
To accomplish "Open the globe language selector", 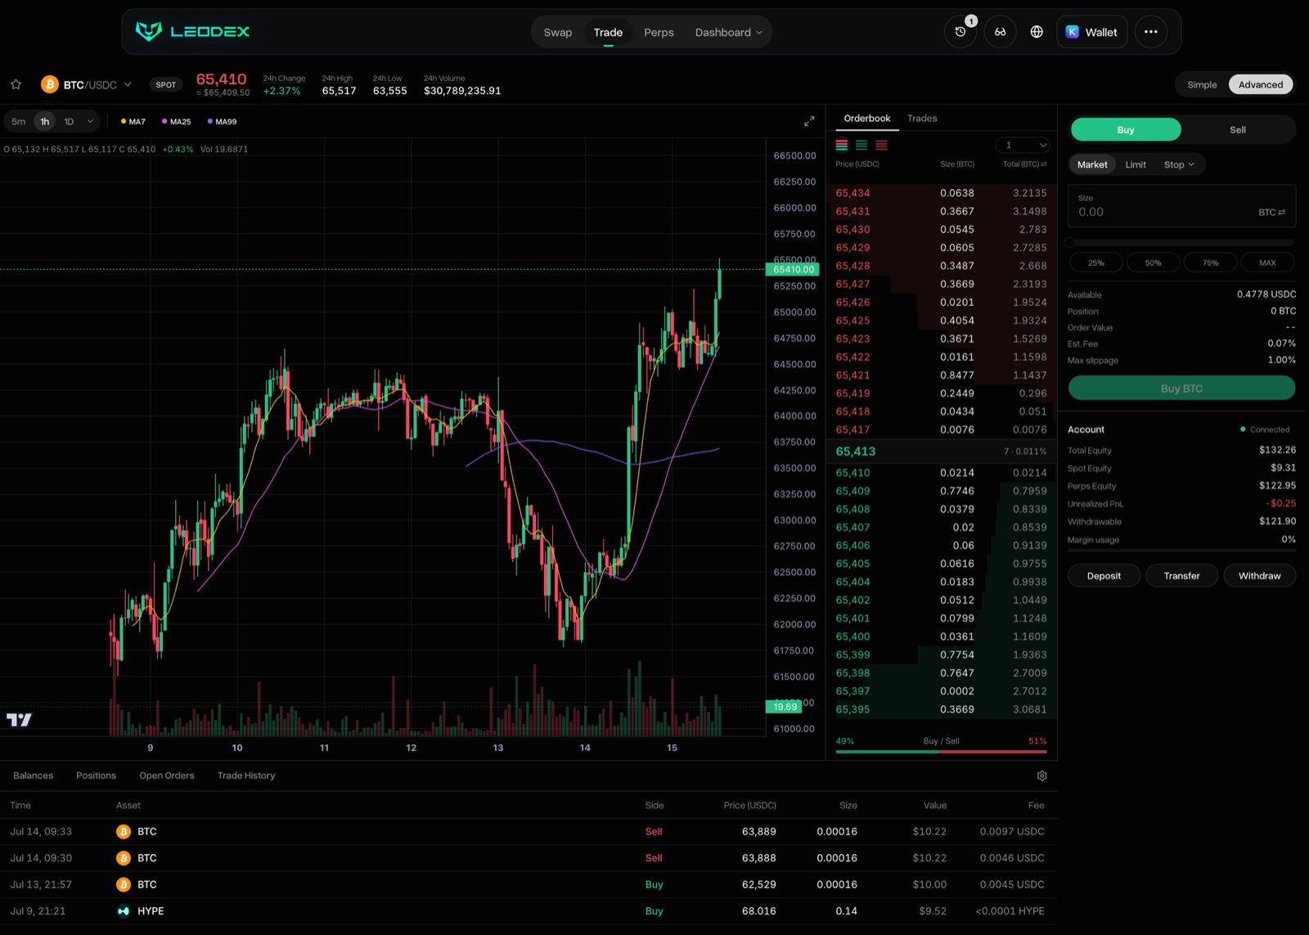I will pos(1037,32).
